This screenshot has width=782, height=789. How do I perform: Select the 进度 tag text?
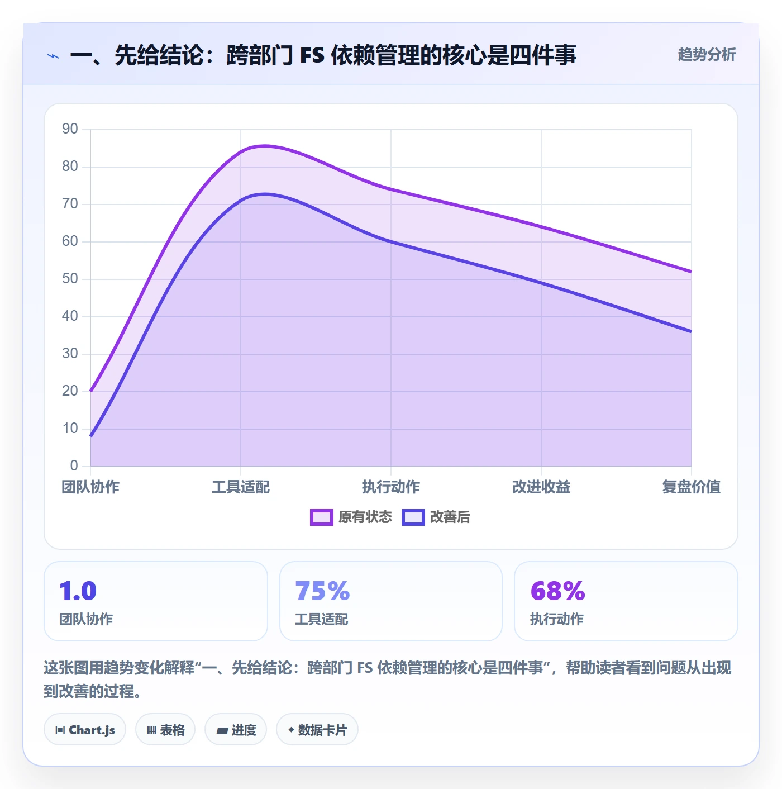point(244,730)
